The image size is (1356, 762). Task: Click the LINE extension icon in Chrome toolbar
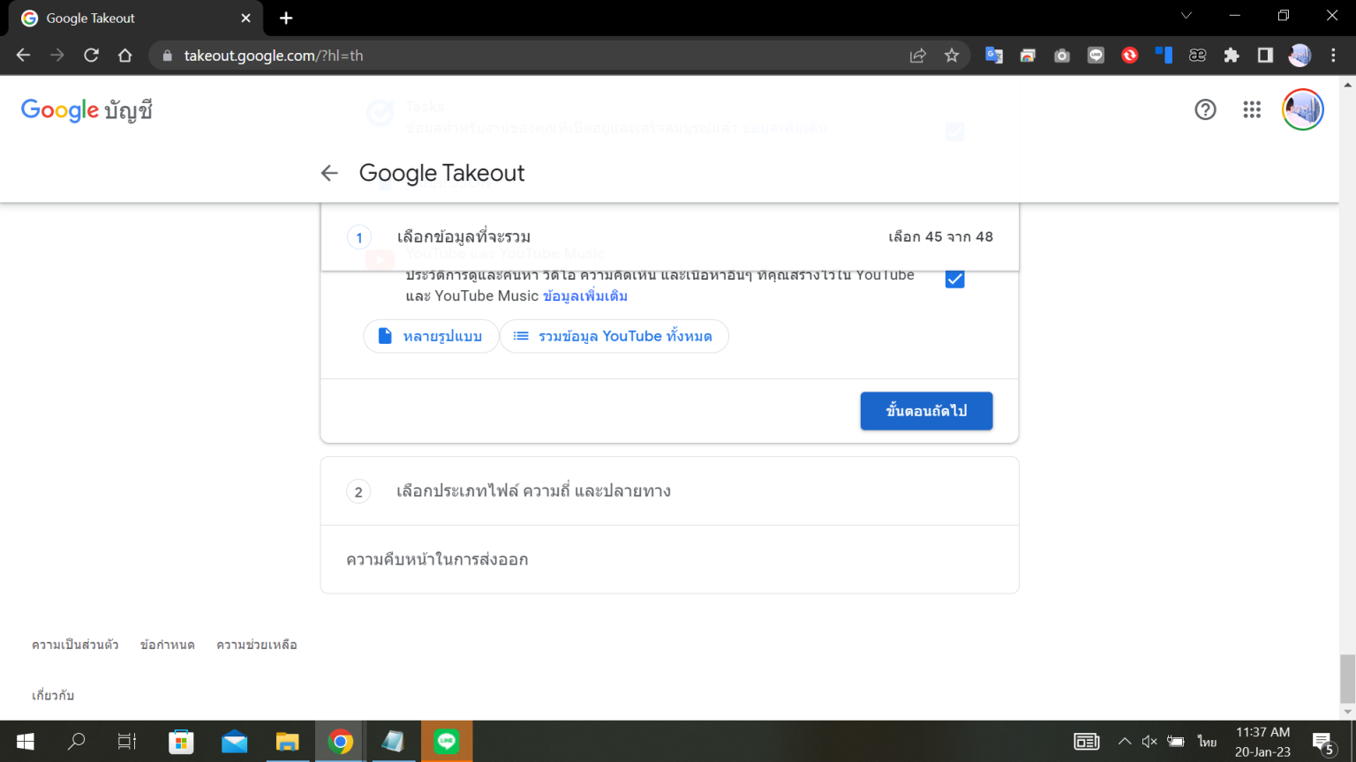pyautogui.click(x=1096, y=55)
